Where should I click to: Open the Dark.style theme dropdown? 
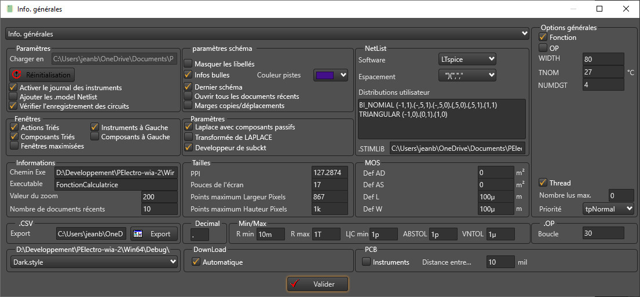94,262
